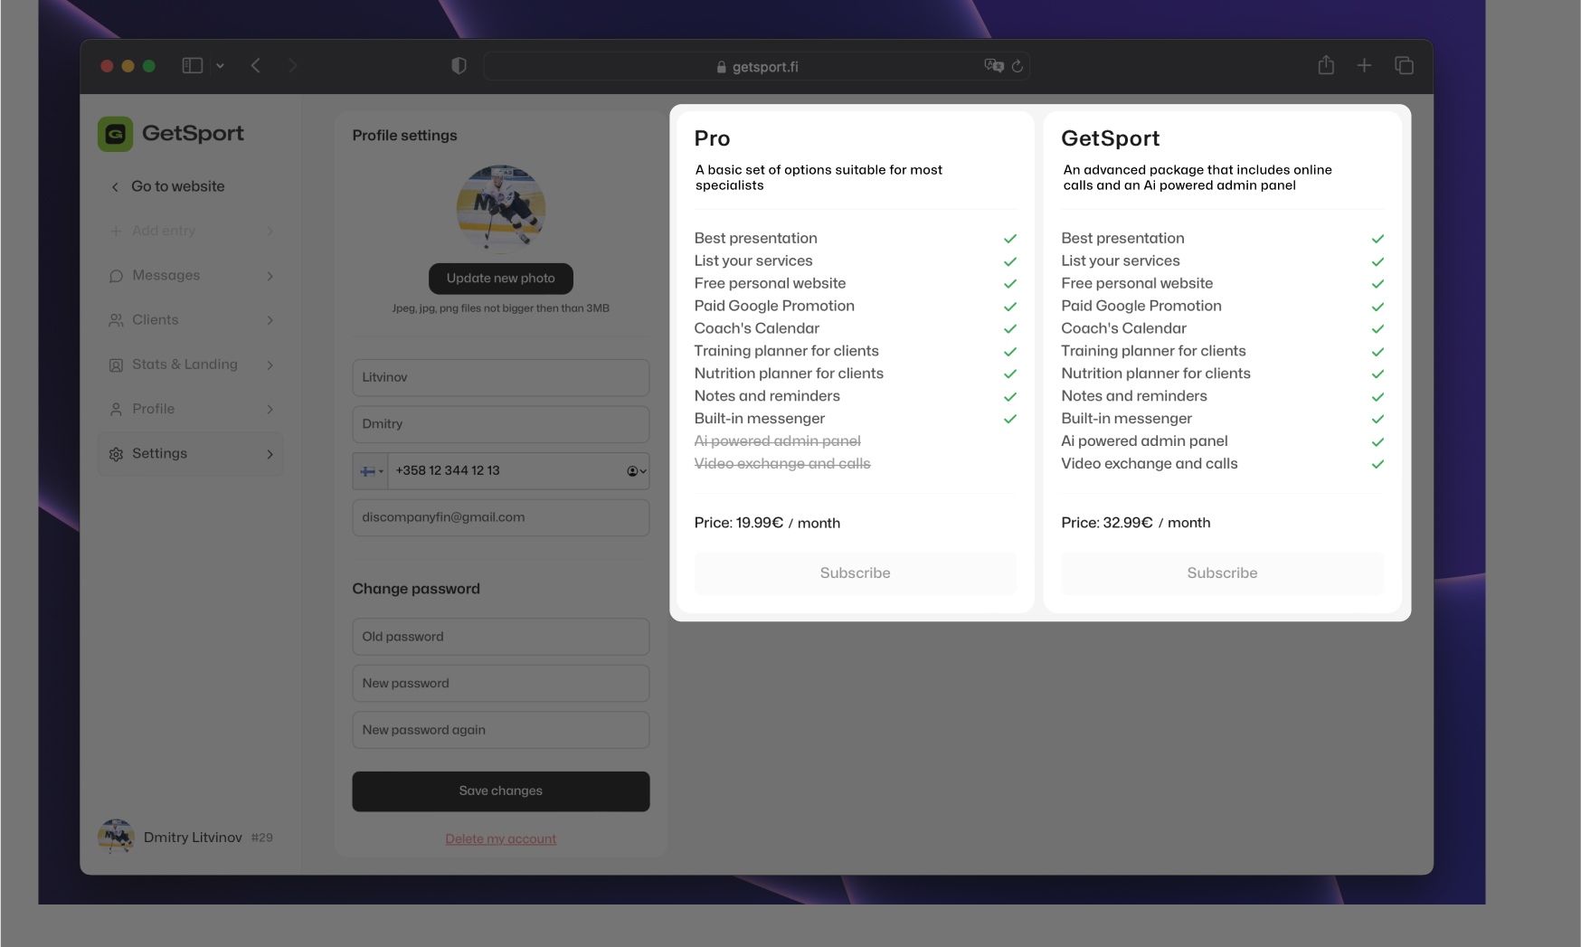This screenshot has height=947, width=1581.
Task: Click the Stats & Landing icon
Action: click(116, 365)
